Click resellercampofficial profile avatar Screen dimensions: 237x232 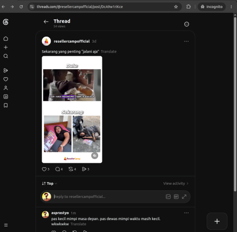tap(46, 41)
